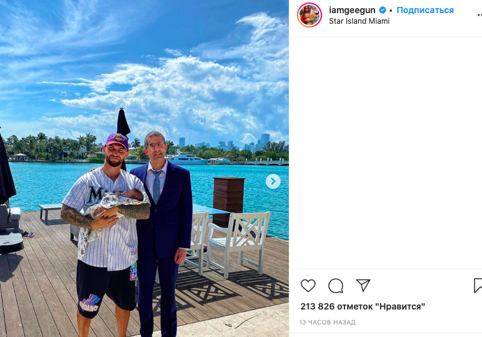Click the empty comments panel area
The height and width of the screenshot is (337, 482).
coord(386,153)
